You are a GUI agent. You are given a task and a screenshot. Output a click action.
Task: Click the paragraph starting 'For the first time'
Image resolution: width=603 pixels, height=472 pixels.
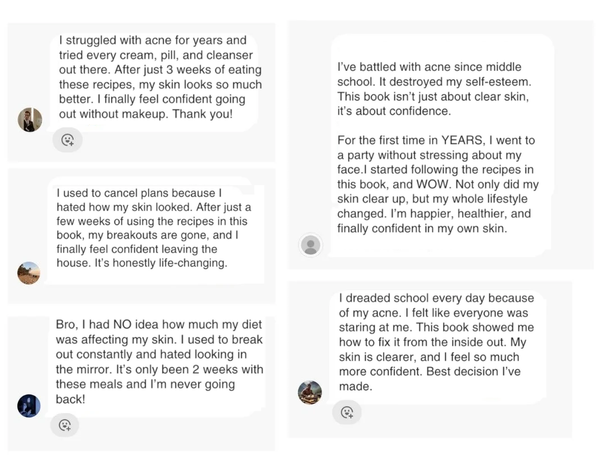point(438,184)
